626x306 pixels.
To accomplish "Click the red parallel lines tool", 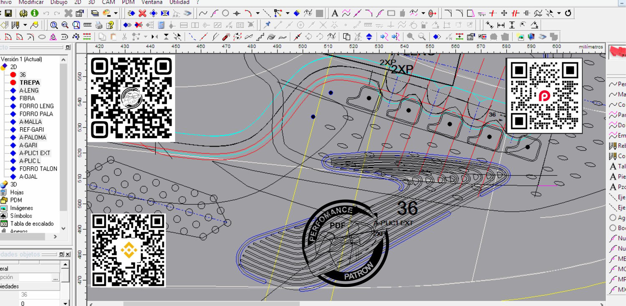I will pyautogui.click(x=515, y=13).
